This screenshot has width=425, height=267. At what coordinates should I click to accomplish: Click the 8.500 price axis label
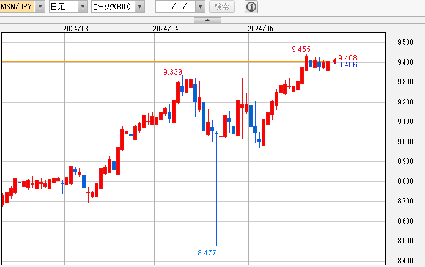(x=405, y=241)
